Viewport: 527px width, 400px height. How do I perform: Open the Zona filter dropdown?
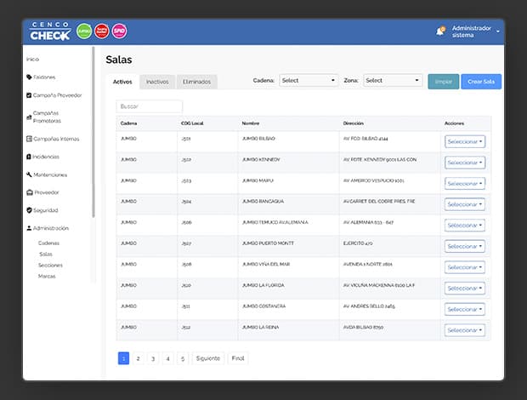pyautogui.click(x=393, y=81)
